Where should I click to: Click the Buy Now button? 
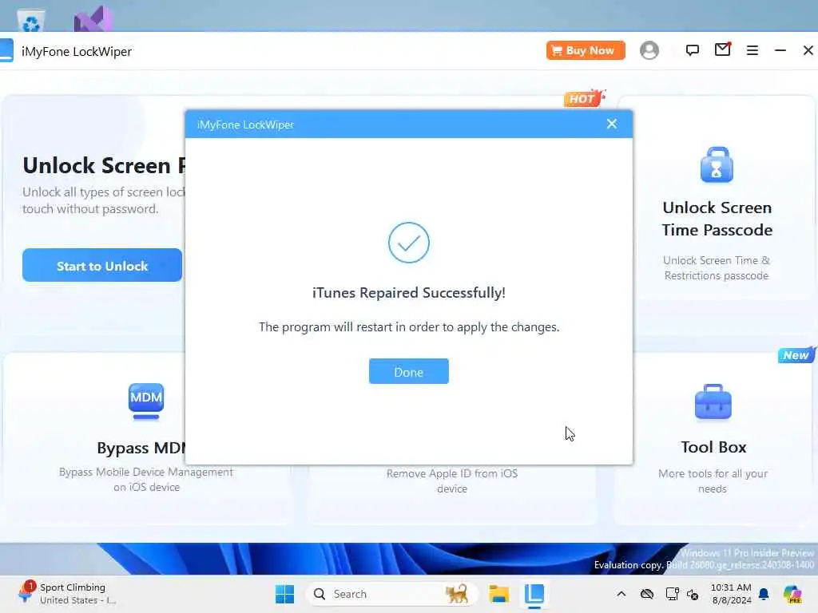tap(586, 50)
